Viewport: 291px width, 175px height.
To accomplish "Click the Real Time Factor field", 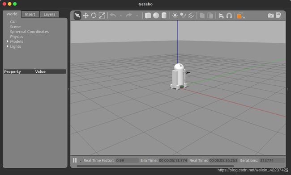I will 127,160.
